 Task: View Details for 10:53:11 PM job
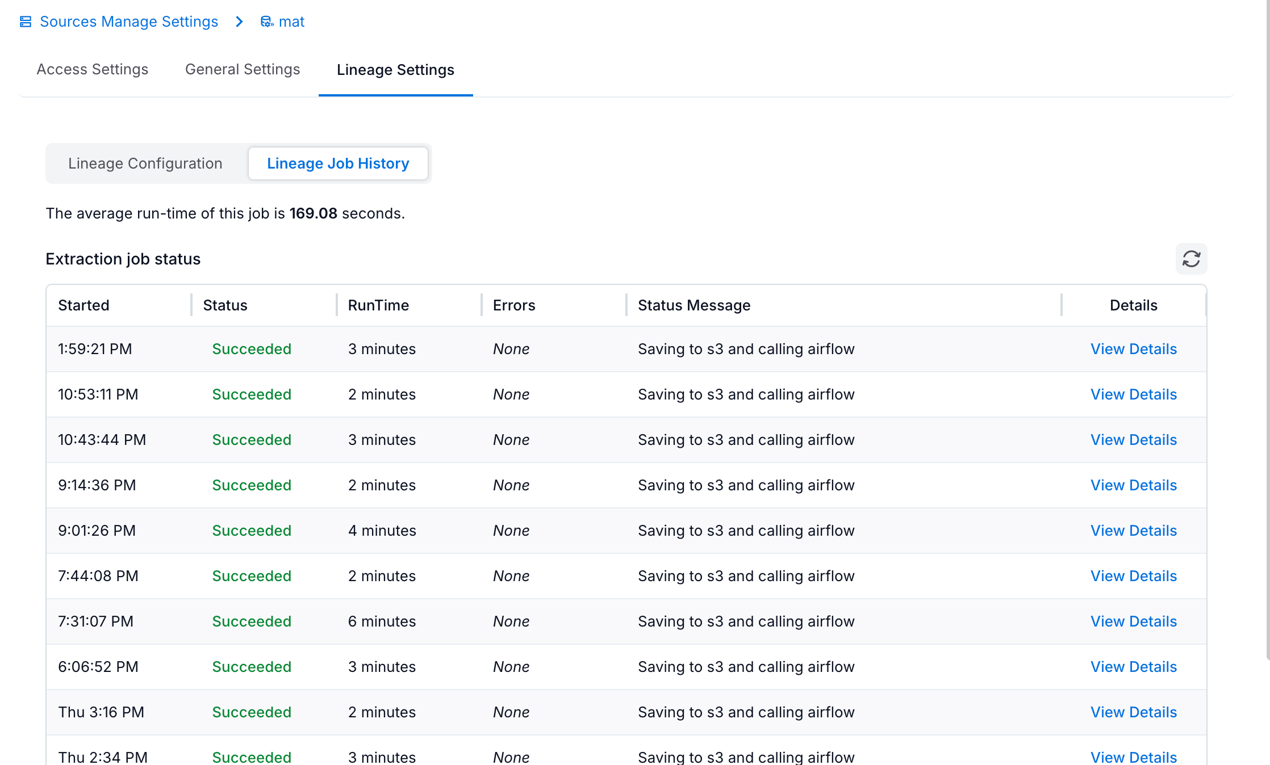coord(1133,394)
